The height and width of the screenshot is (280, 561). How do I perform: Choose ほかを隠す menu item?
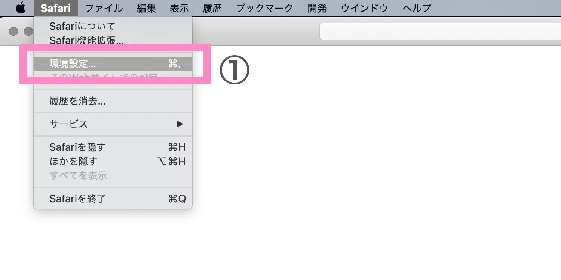[x=113, y=161]
